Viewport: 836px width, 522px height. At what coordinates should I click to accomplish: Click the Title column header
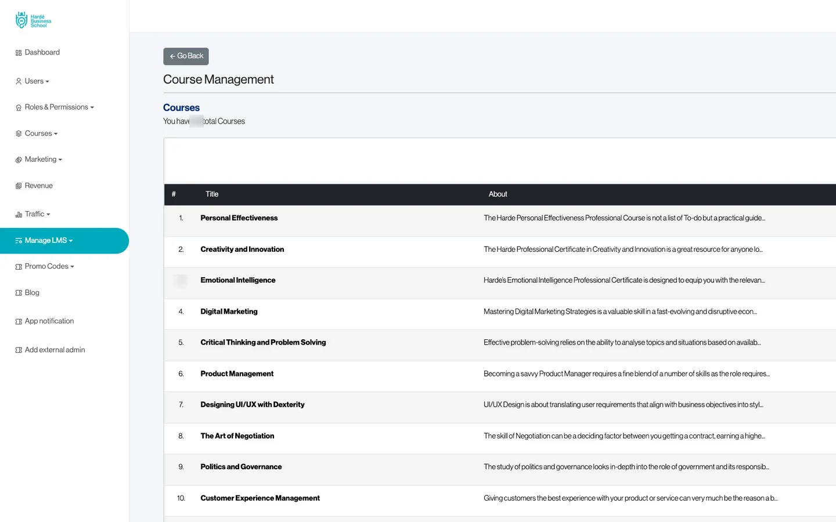(212, 194)
